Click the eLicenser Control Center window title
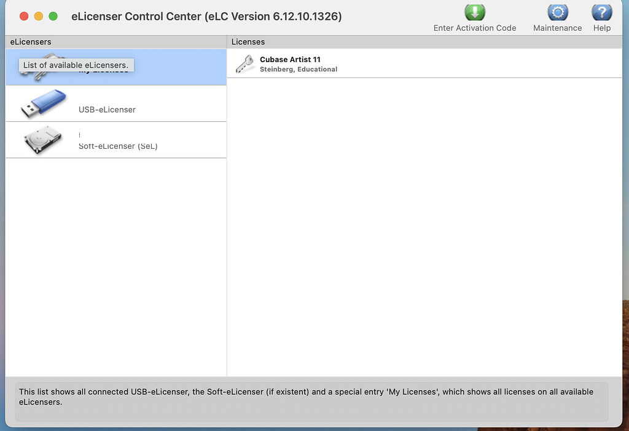 tap(206, 17)
